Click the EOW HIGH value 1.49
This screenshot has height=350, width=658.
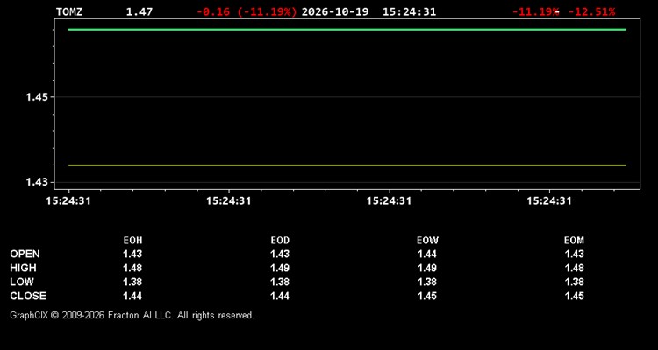(427, 268)
